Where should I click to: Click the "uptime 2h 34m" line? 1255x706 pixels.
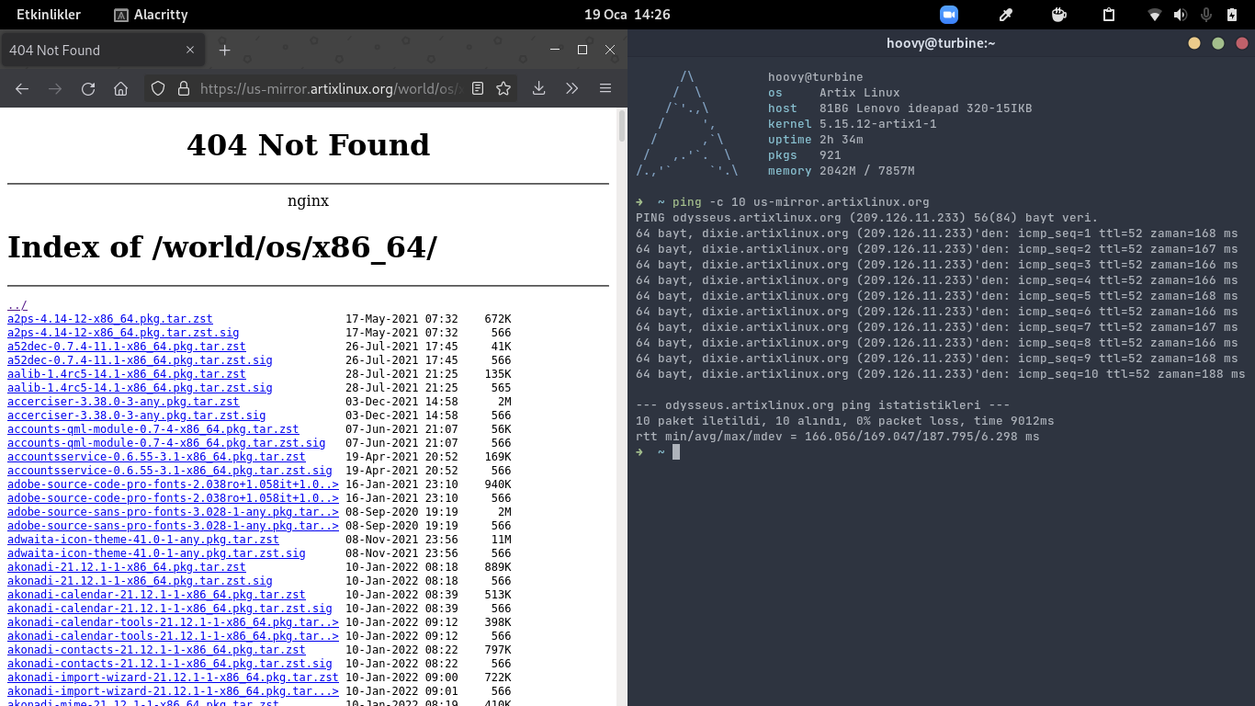pos(816,140)
